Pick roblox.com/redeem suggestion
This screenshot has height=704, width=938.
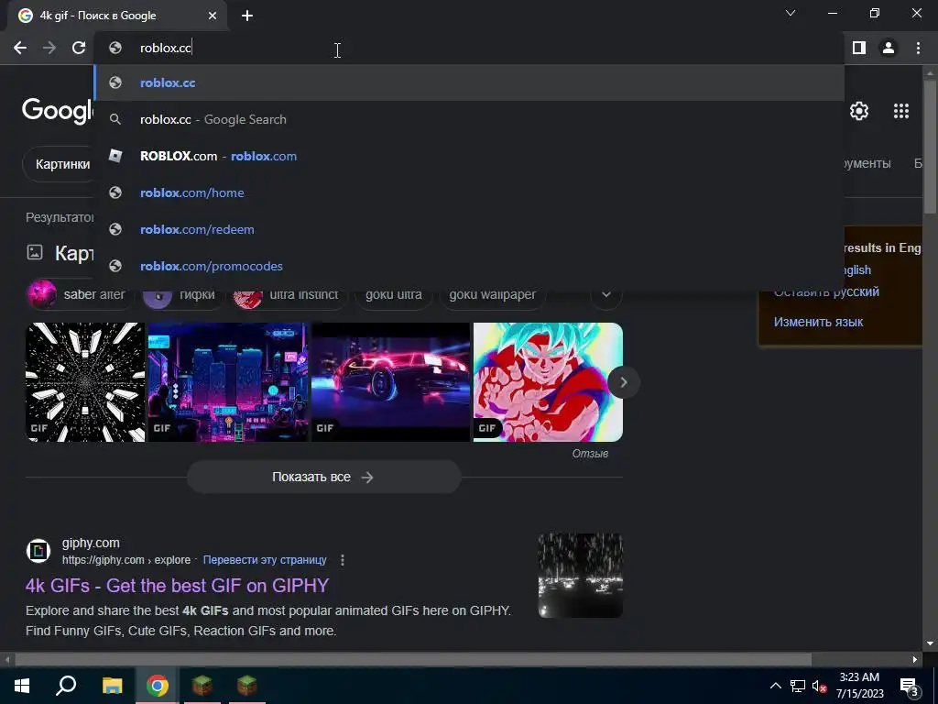click(x=469, y=229)
